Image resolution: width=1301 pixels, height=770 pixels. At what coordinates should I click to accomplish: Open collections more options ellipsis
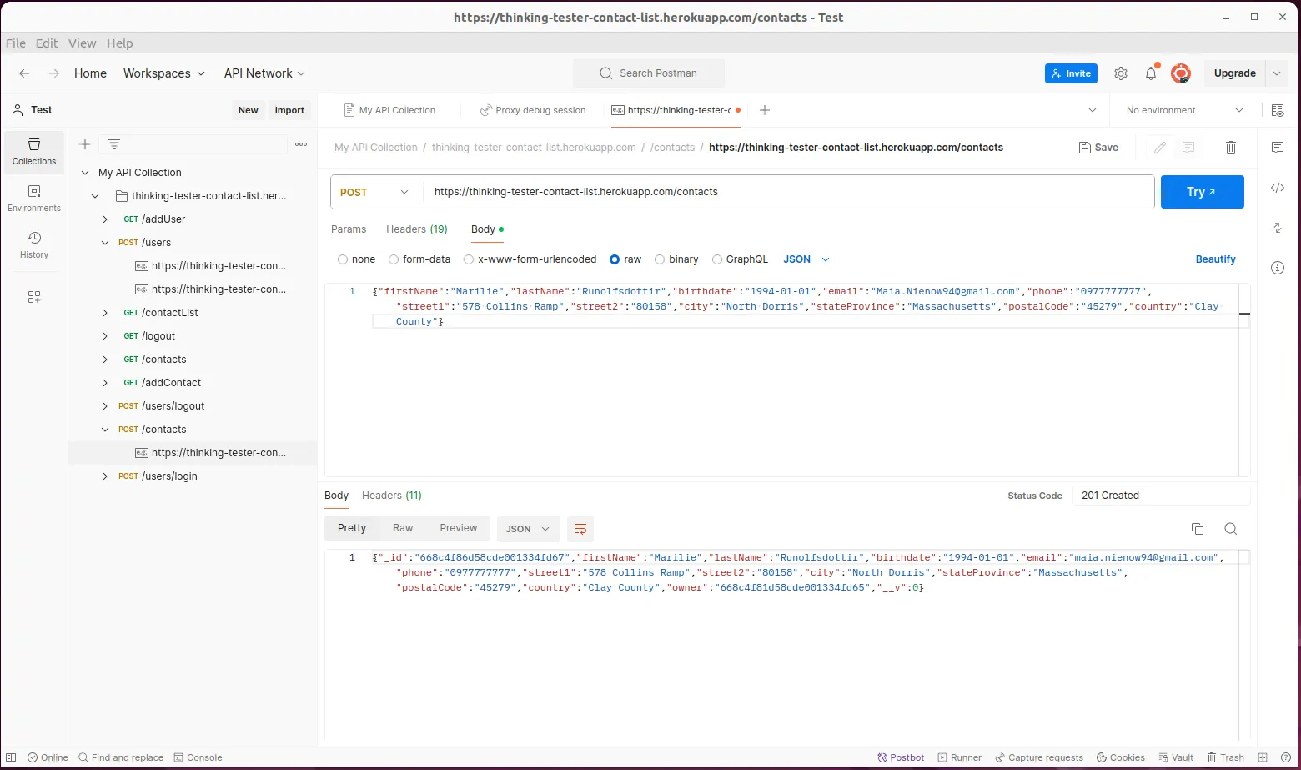click(301, 144)
